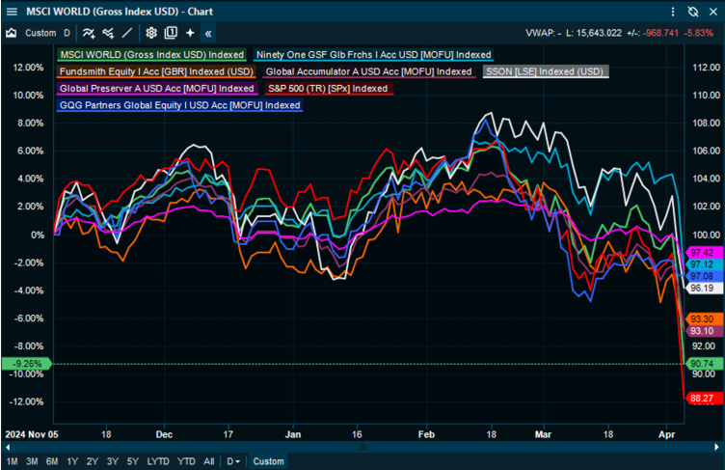
Task: Open the D interval dropdown at bottom
Action: coord(233,461)
